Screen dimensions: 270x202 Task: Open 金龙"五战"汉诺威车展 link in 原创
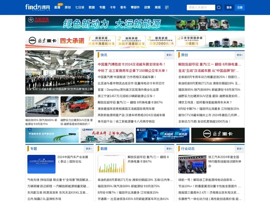[x=208, y=71]
